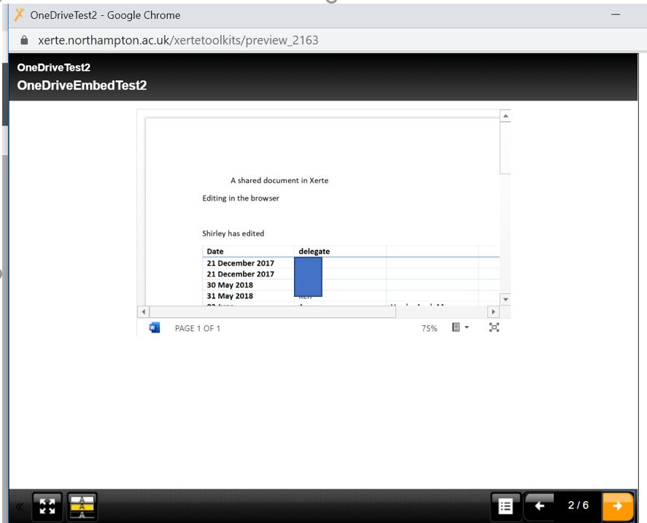Click the OneDriveTest2 project title in the header
Screen dimensions: 647x523
click(54, 67)
